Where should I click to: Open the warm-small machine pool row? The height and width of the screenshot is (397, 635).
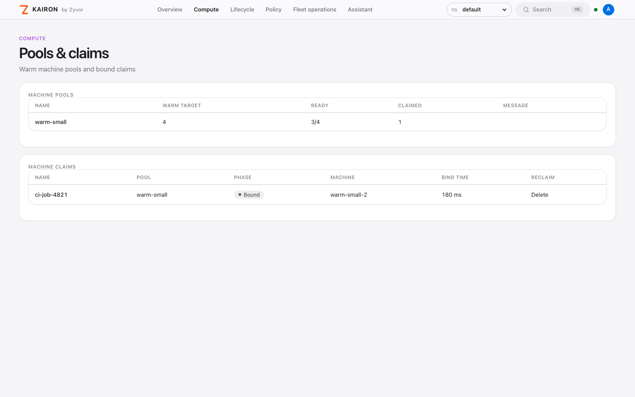[x=317, y=122]
